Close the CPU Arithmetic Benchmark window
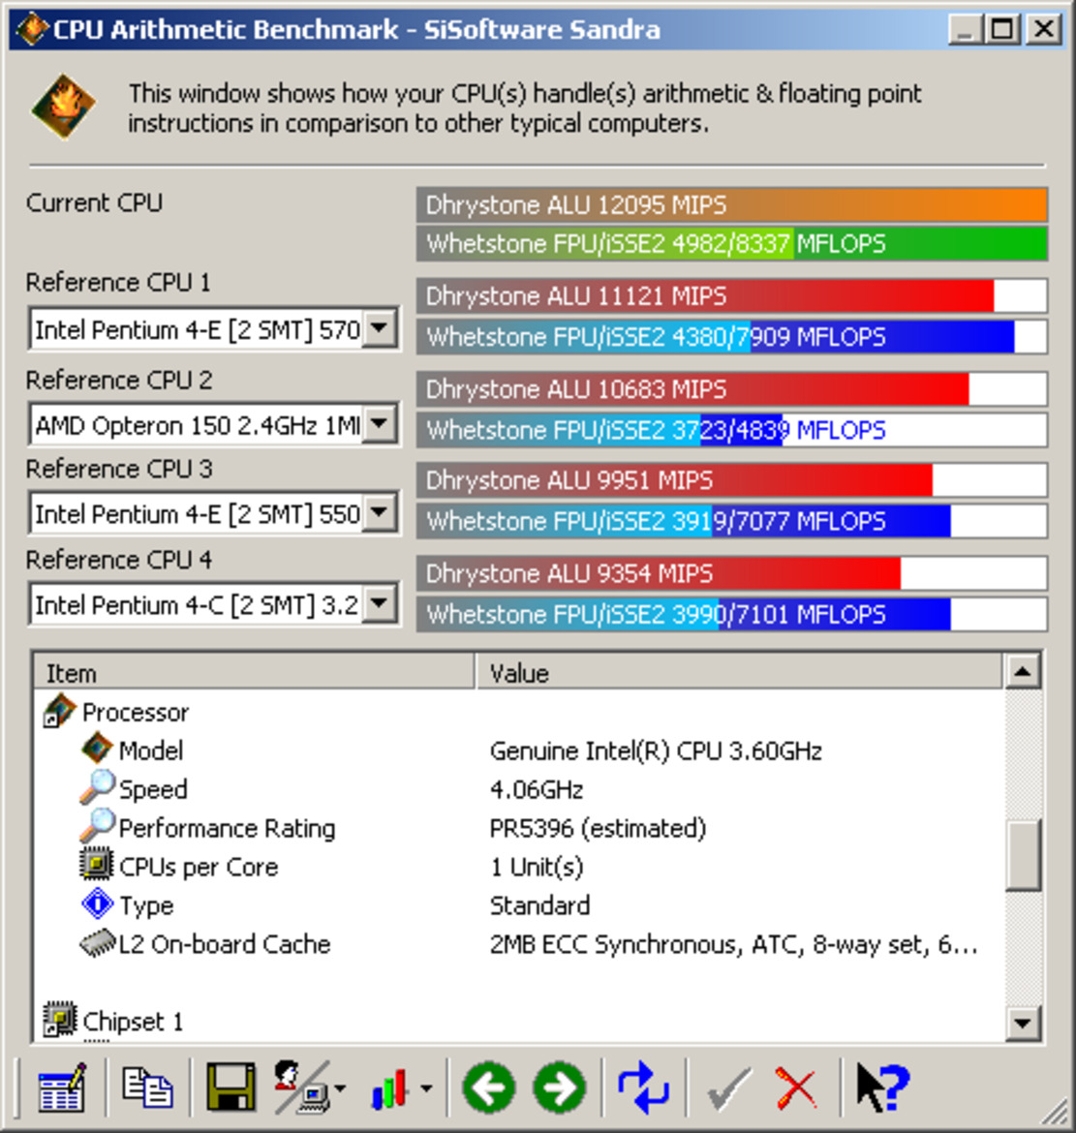This screenshot has height=1133, width=1076. tap(1044, 30)
